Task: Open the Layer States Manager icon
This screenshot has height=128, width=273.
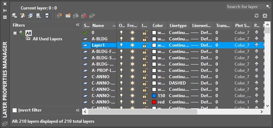Action: pyautogui.click(x=30, y=16)
